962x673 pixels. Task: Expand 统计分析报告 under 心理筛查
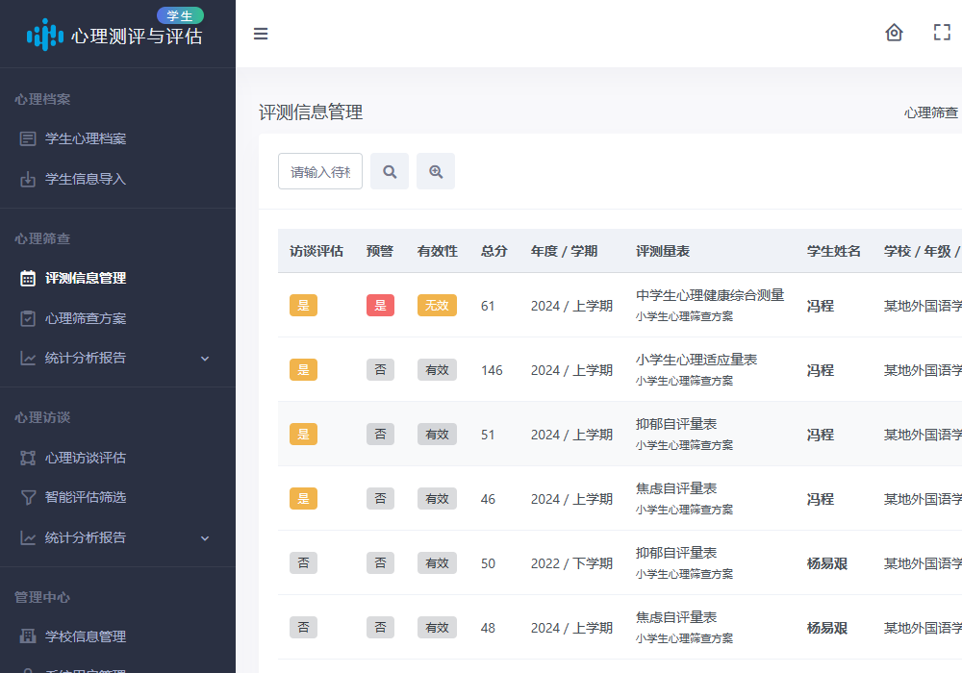(x=205, y=359)
